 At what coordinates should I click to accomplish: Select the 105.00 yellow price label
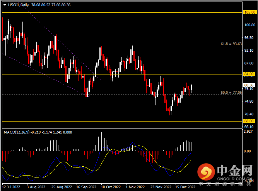coord(248,12)
